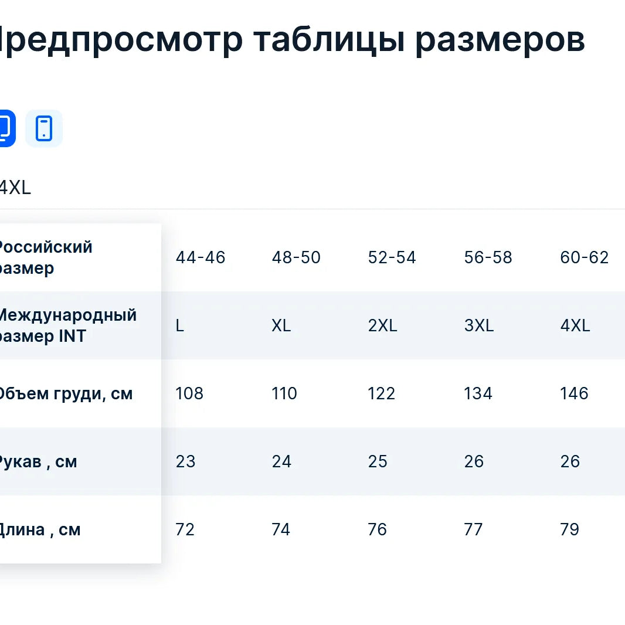Click the Международный размер INT row header
This screenshot has height=625, width=625.
[x=66, y=325]
